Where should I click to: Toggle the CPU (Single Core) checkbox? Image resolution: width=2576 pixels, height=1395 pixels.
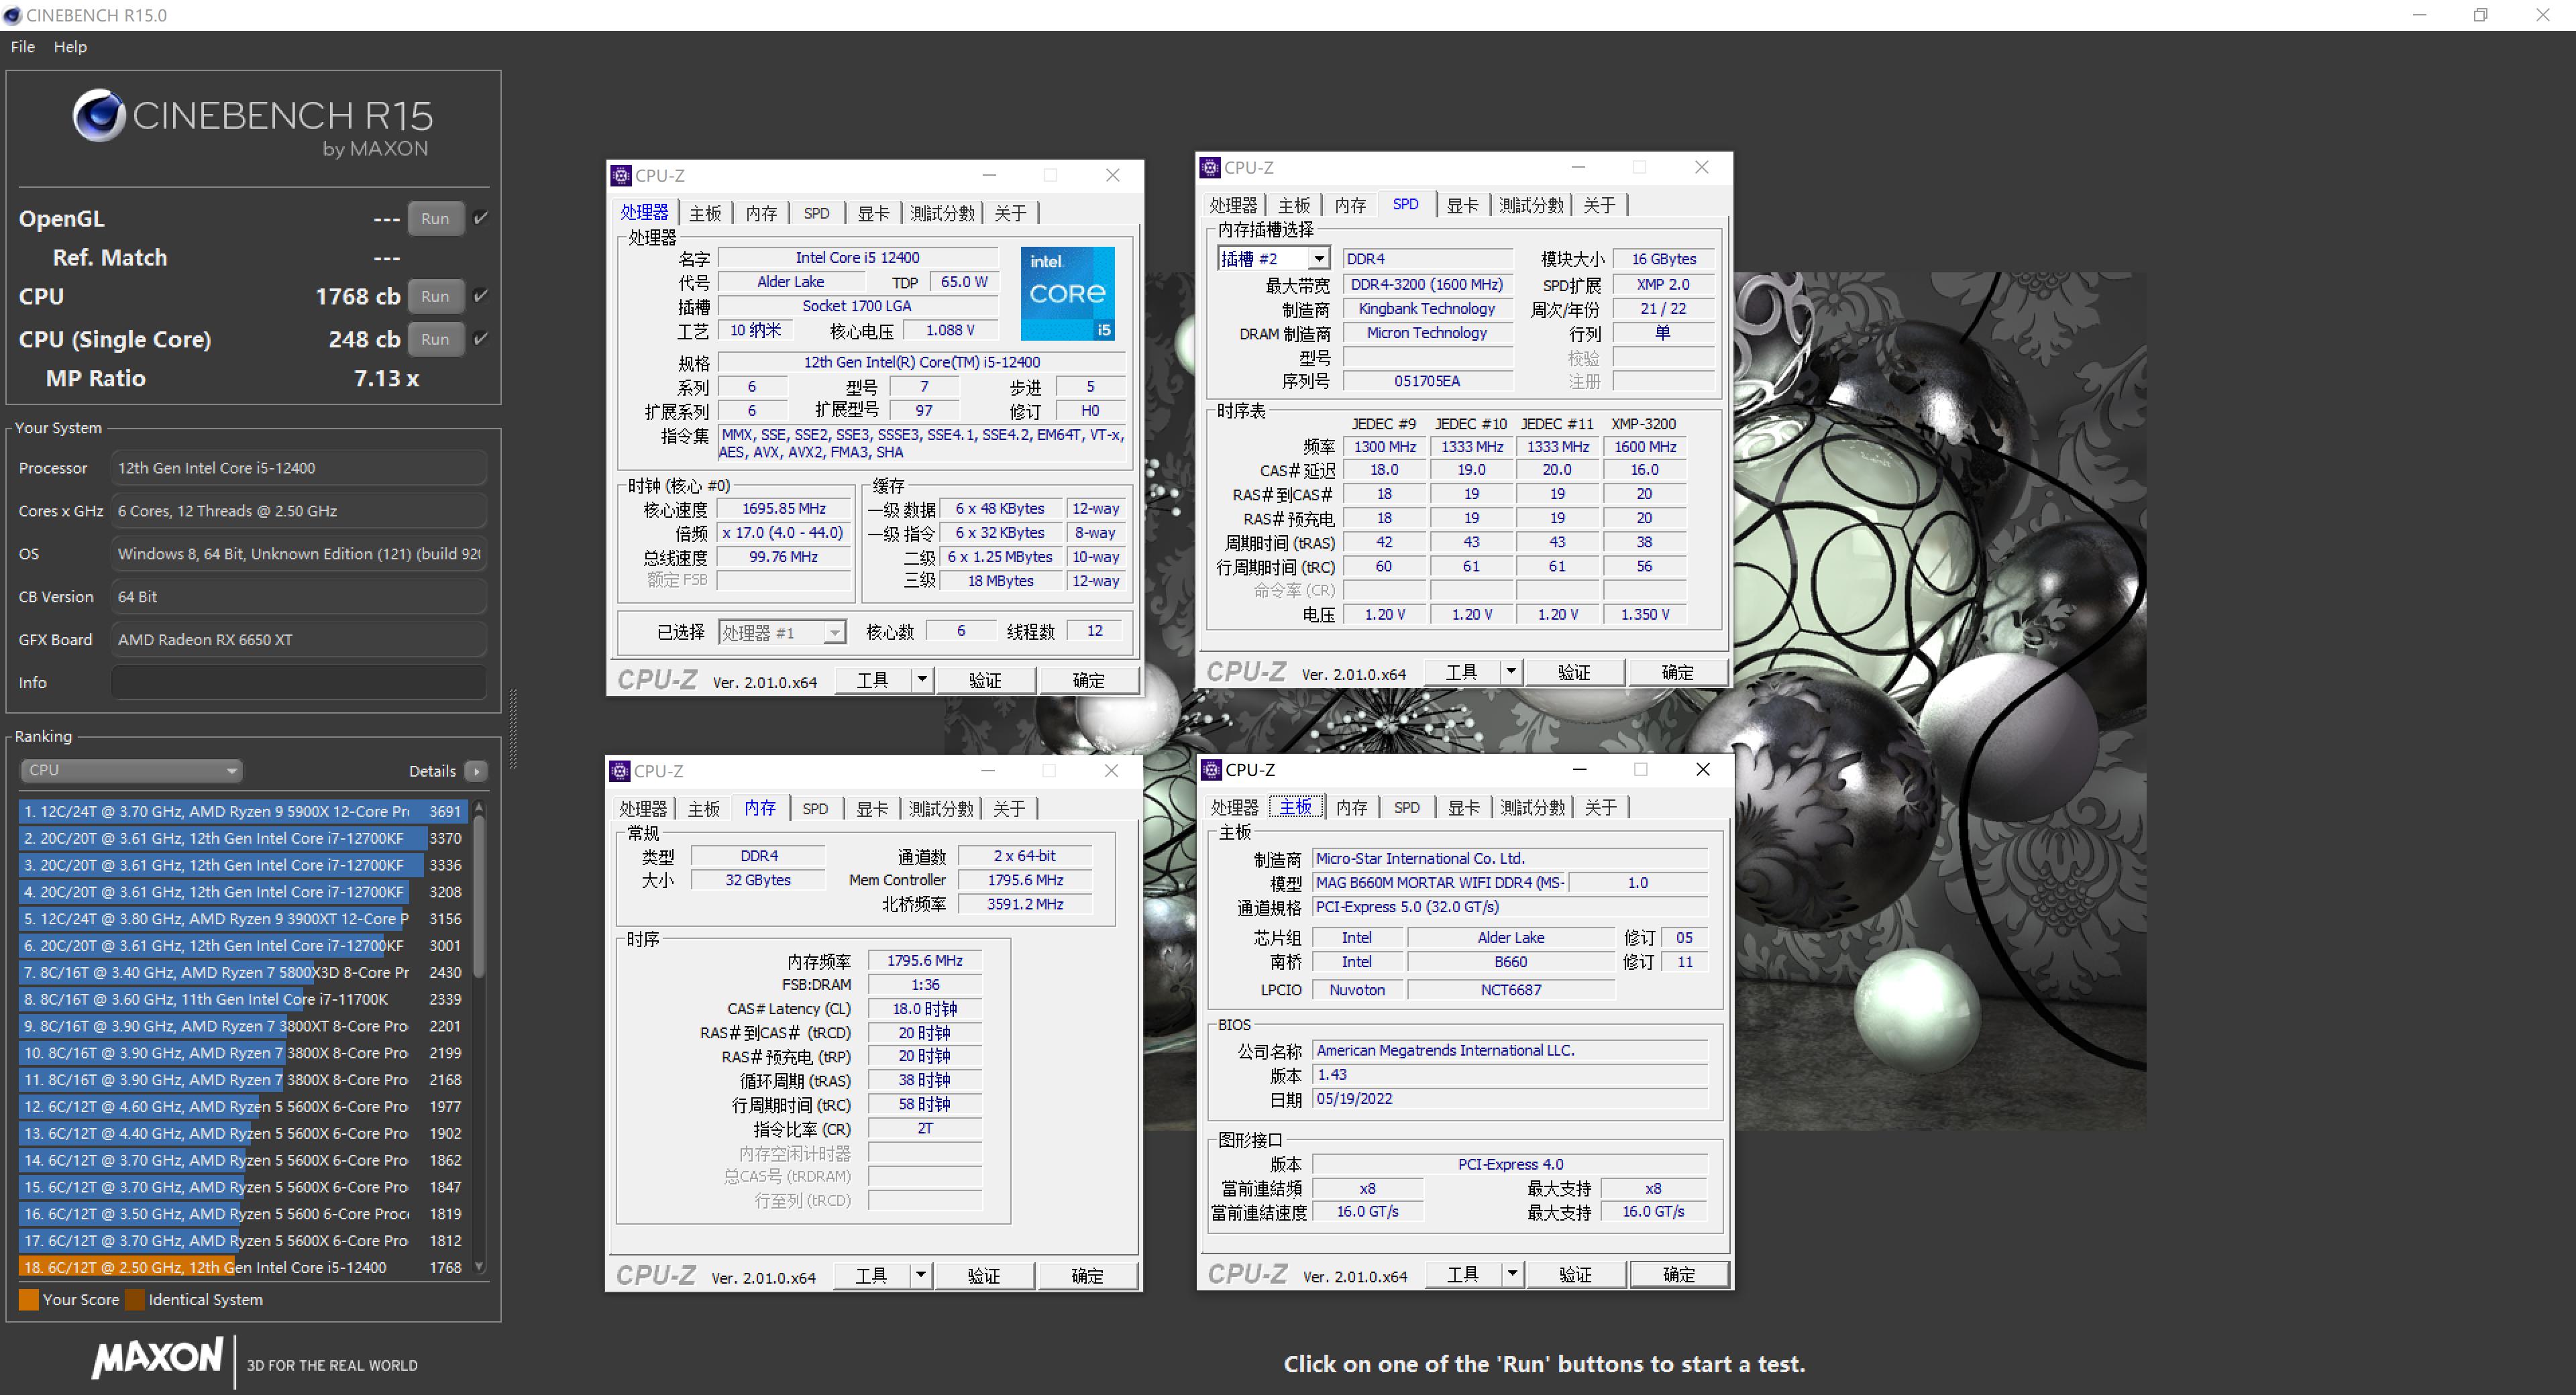pyautogui.click(x=481, y=339)
